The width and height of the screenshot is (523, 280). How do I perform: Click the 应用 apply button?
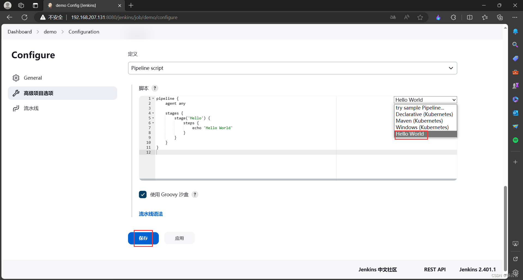pyautogui.click(x=179, y=238)
